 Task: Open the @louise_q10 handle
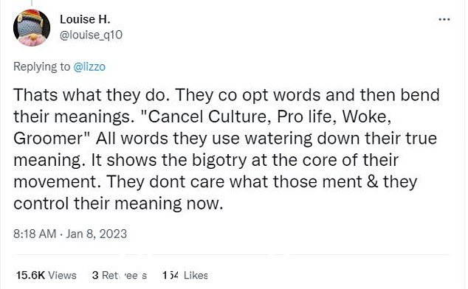(x=91, y=35)
